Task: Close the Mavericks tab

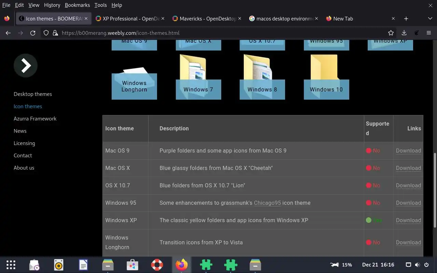Action: 240,18
